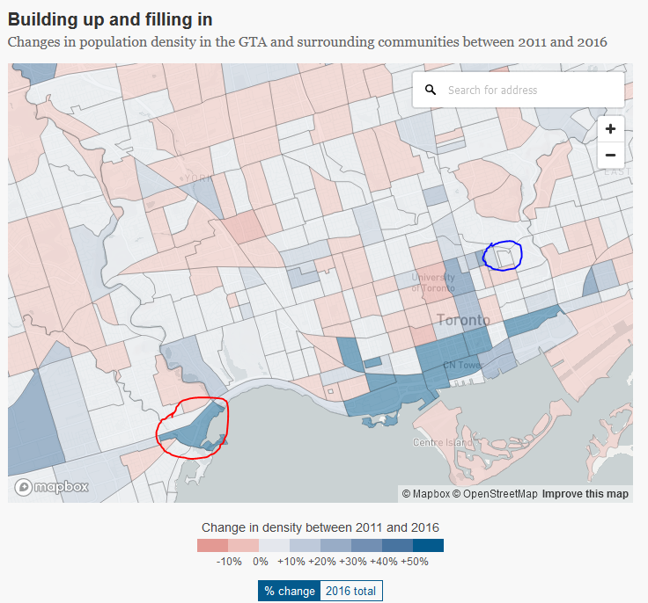Click the area circled in blue

click(504, 256)
